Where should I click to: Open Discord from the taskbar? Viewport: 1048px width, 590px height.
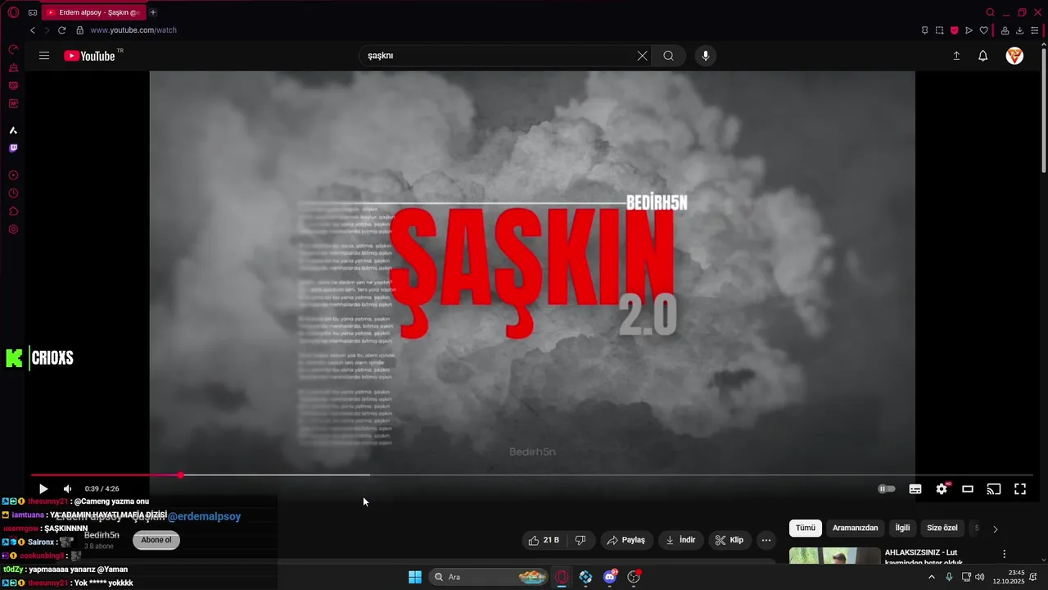tap(610, 577)
